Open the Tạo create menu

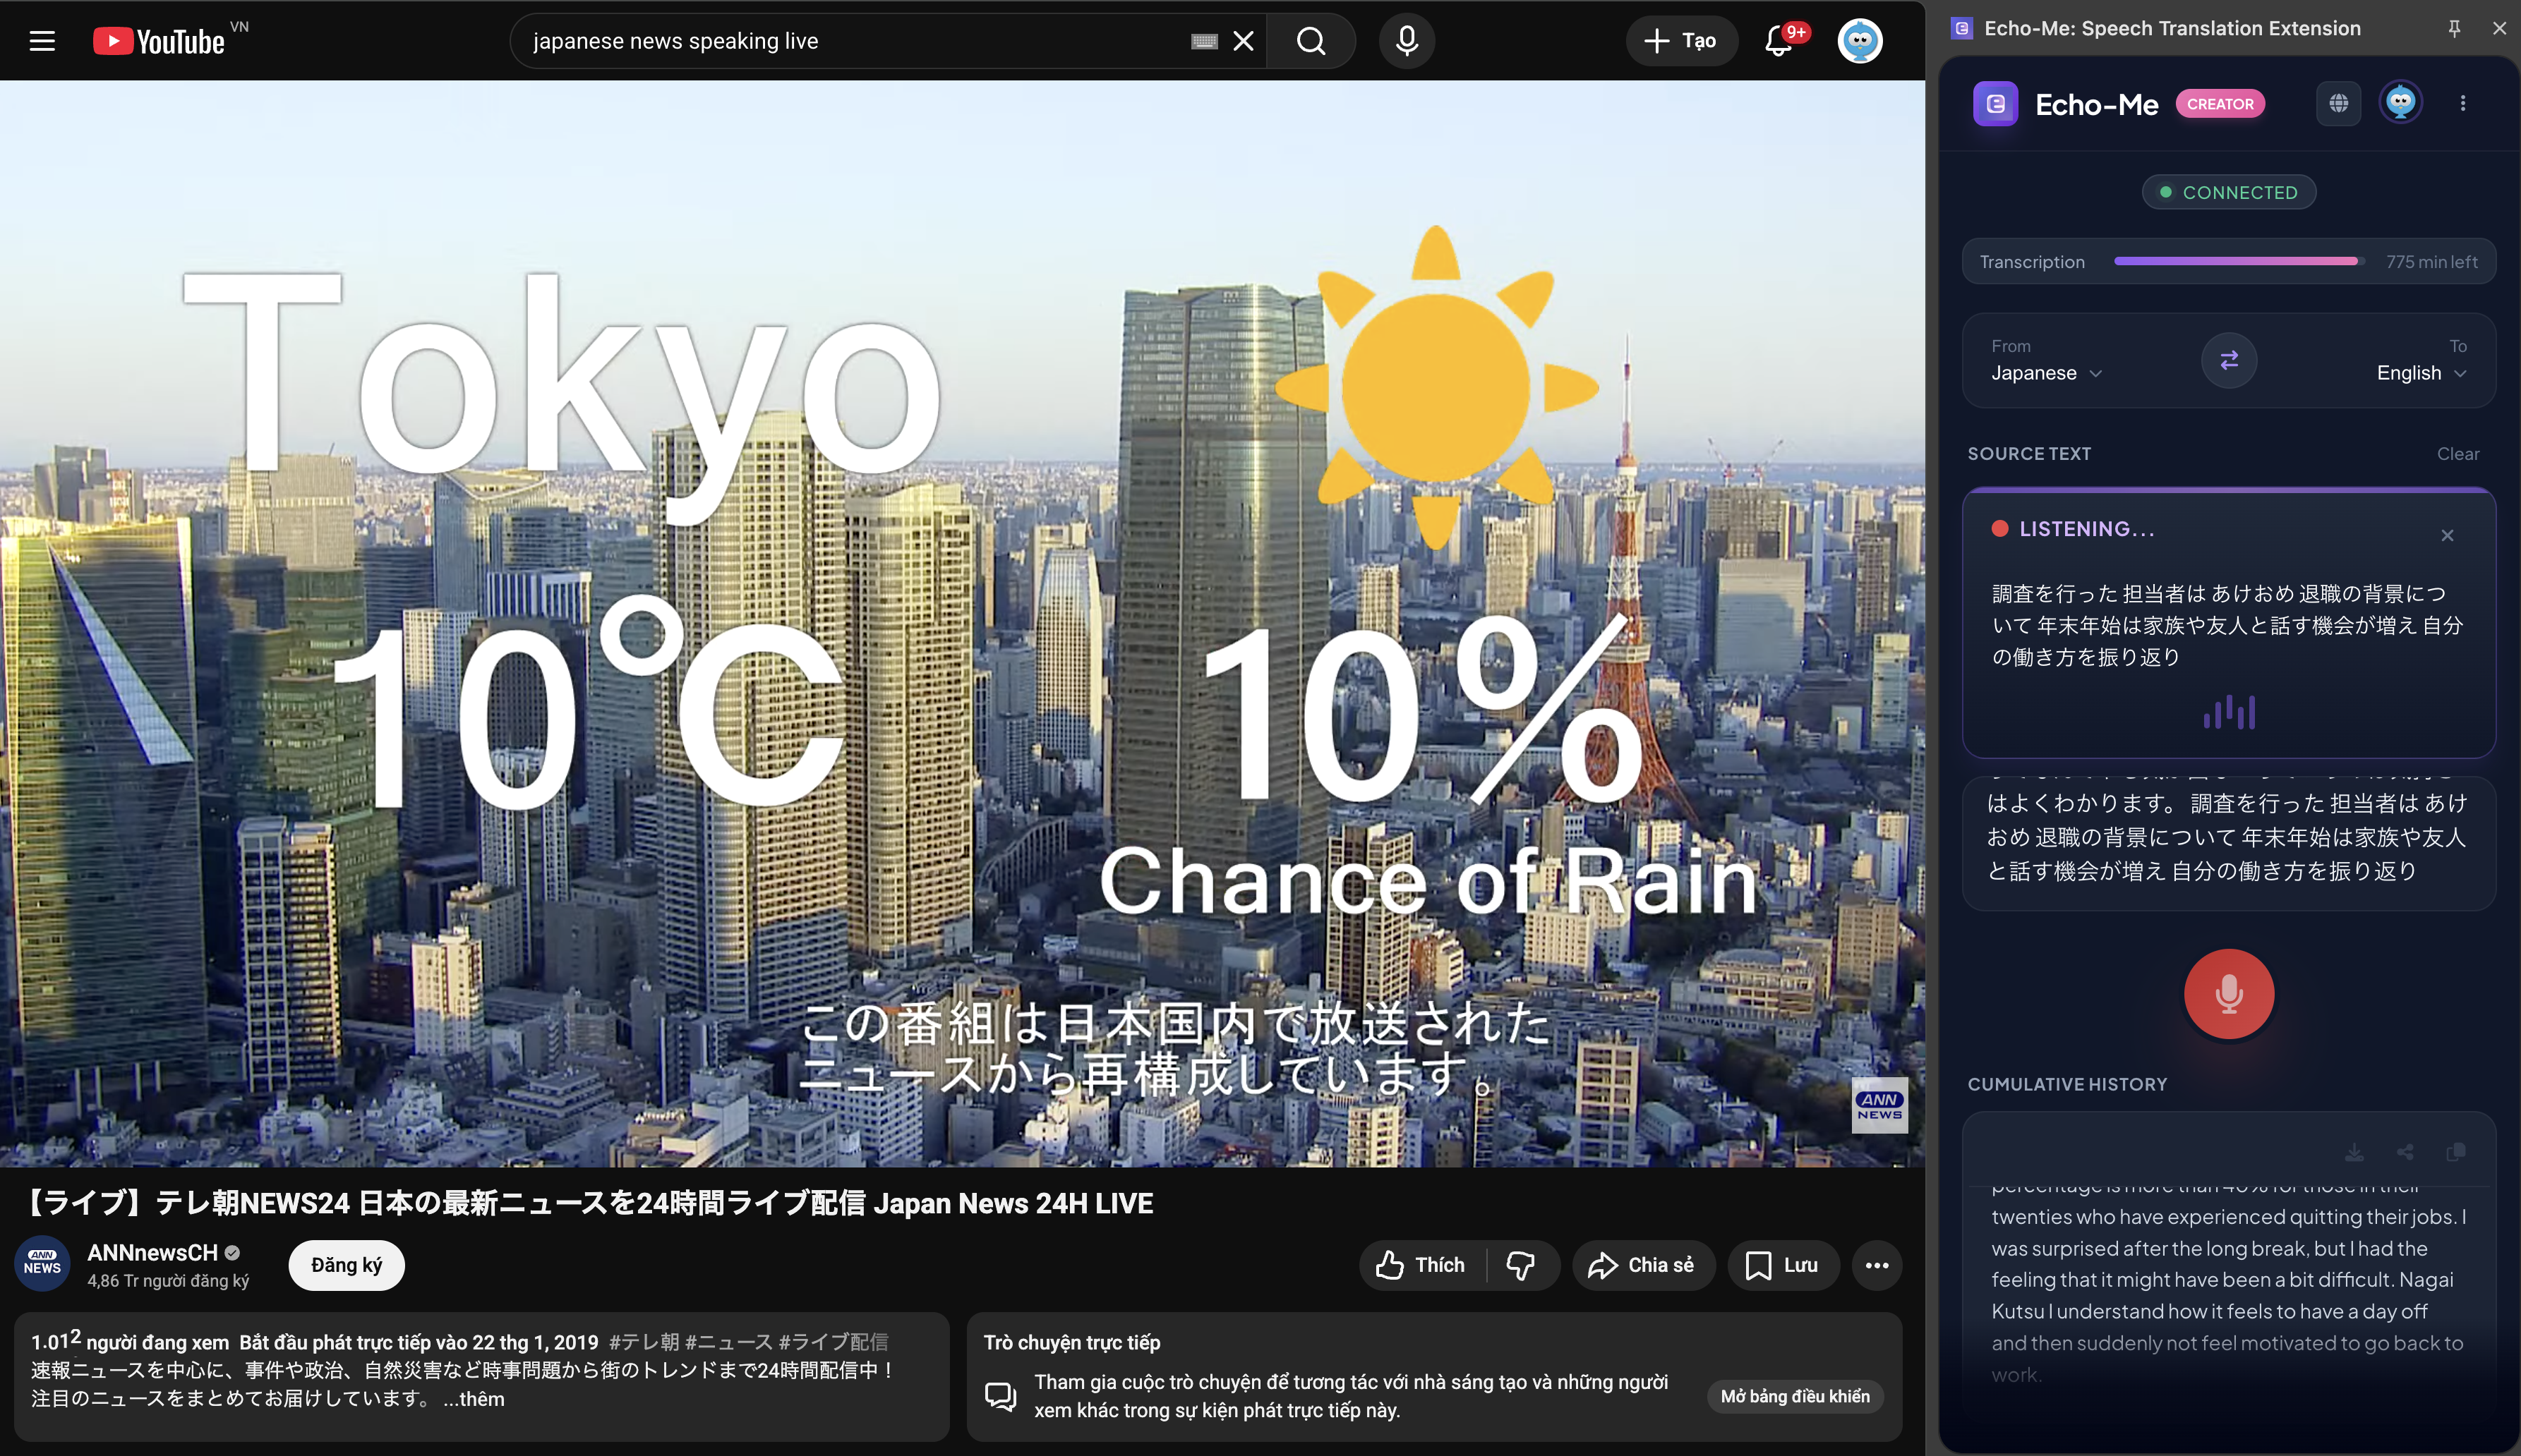1680,41
